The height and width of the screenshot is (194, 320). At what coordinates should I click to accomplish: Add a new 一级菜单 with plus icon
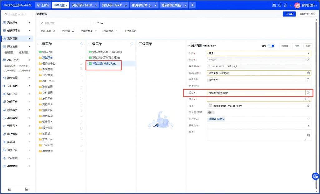(x=82, y=44)
